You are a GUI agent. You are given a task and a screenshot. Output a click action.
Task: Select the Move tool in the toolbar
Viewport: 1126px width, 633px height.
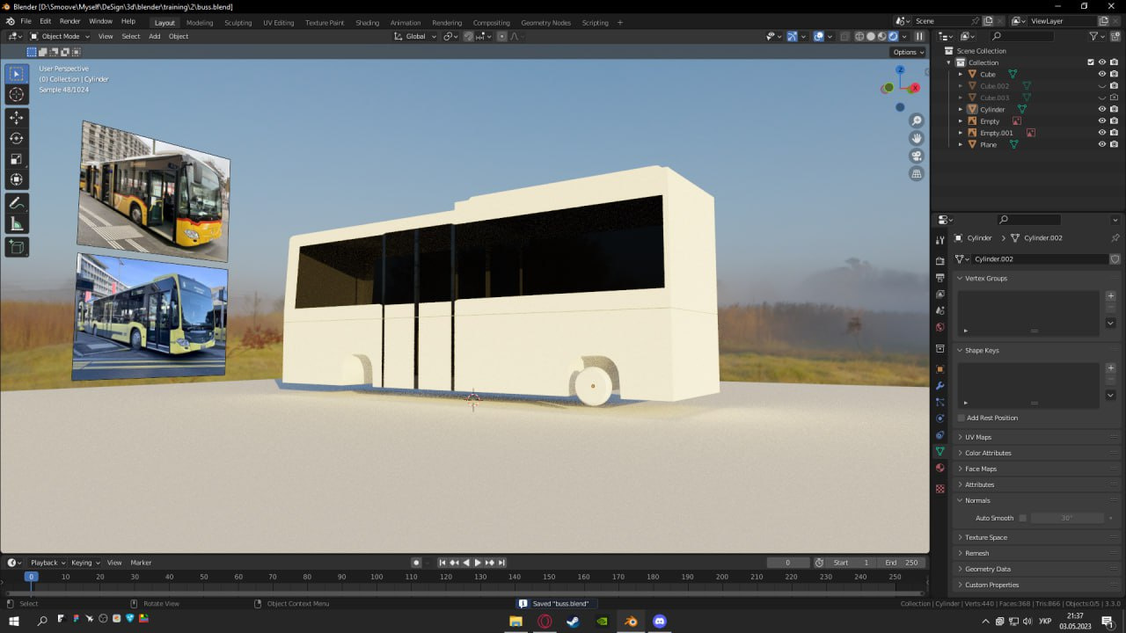16,117
